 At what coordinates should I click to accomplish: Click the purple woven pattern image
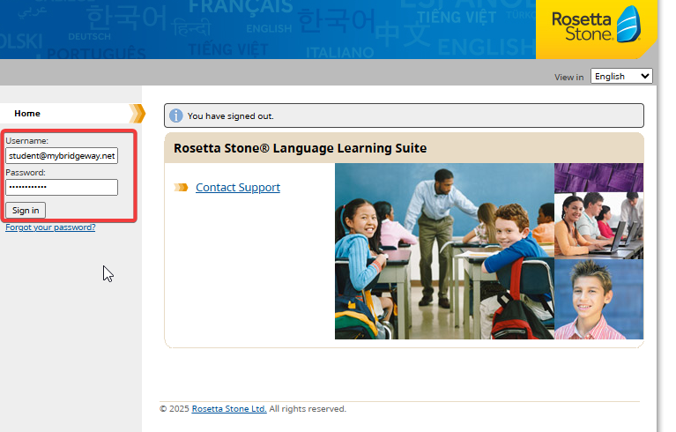[x=598, y=177]
